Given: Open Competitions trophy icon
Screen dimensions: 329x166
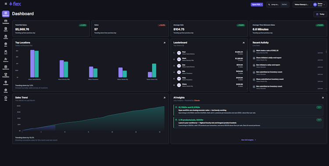Looking at the screenshot, I should tap(6, 75).
